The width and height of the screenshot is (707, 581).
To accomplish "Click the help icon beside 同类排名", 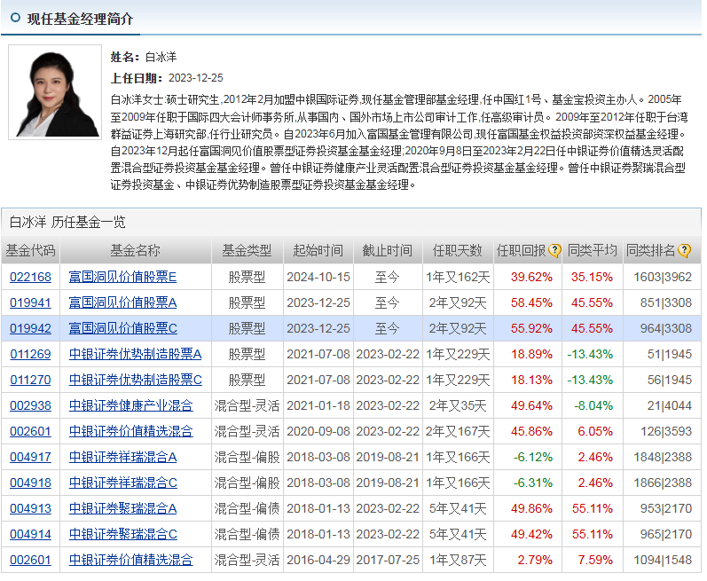I will click(684, 251).
